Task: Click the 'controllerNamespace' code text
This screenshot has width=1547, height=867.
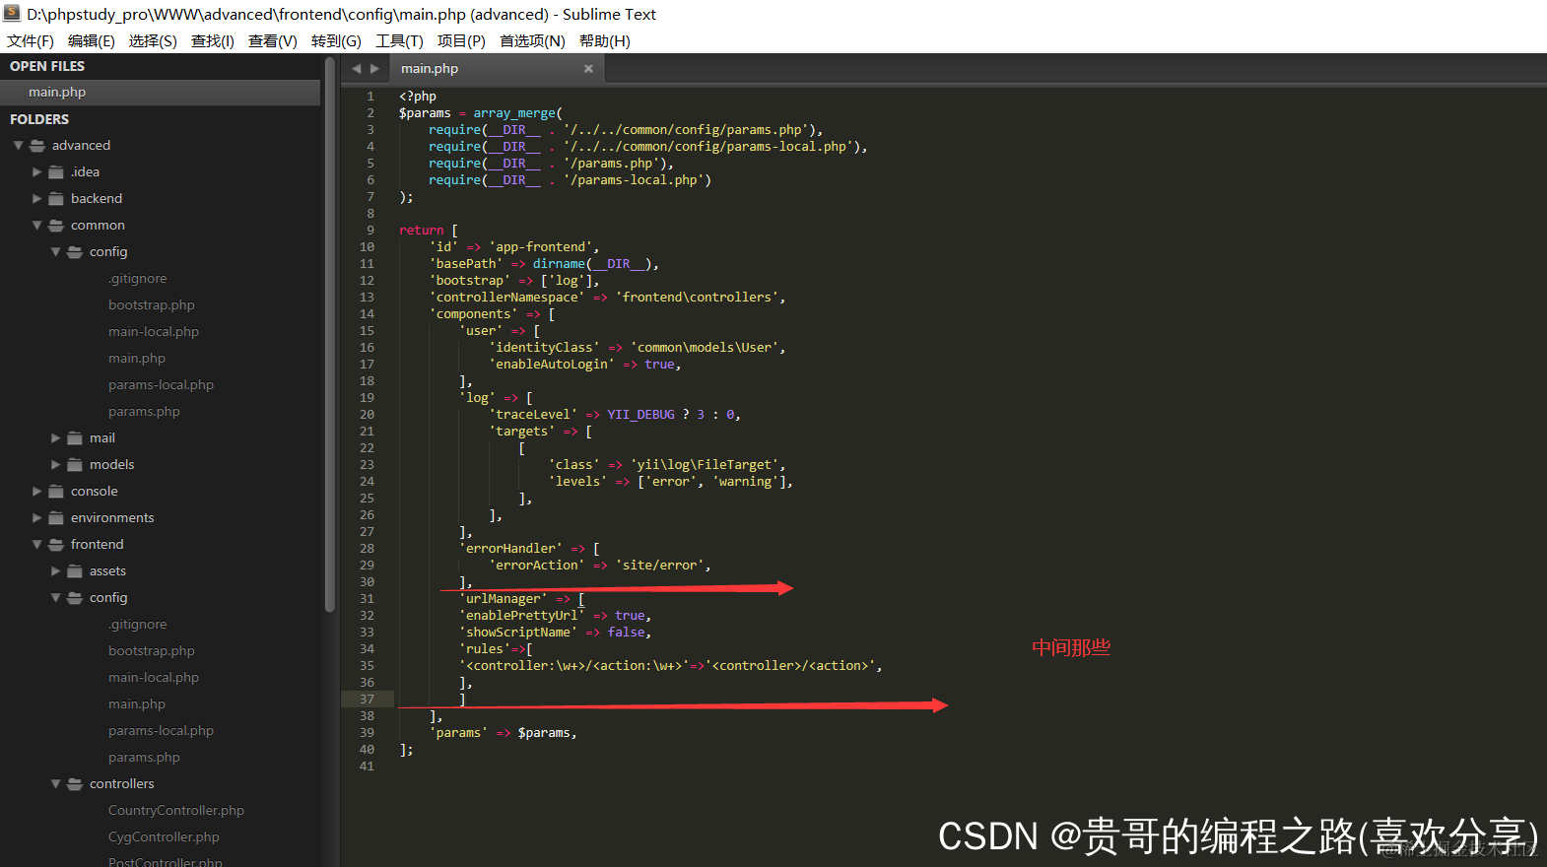Action: click(506, 298)
